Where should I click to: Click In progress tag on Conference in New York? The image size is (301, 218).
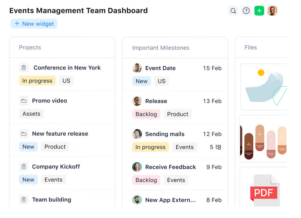click(37, 81)
